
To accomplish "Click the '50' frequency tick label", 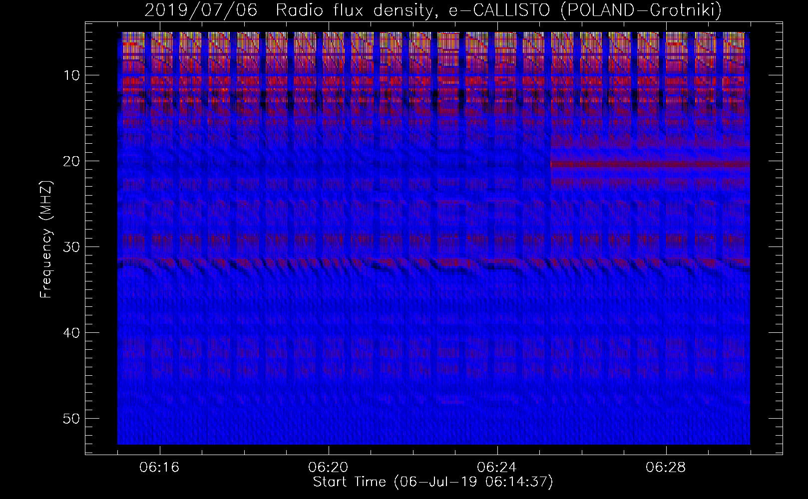I will 72,418.
